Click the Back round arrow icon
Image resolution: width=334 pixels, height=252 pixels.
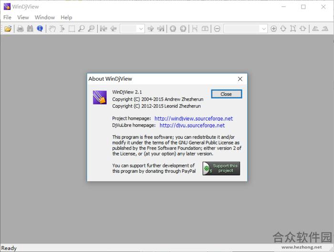click(x=173, y=29)
